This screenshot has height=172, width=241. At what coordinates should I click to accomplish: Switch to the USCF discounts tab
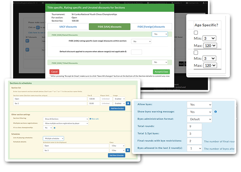pos(67,27)
